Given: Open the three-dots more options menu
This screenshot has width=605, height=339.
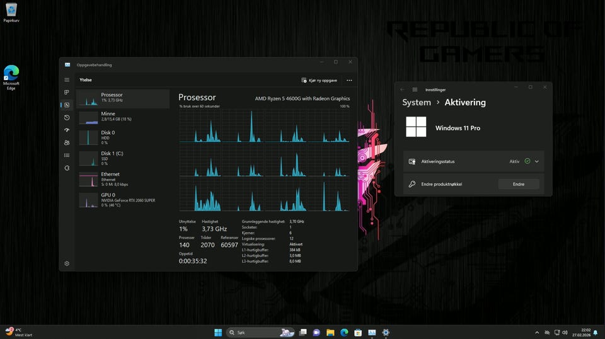Looking at the screenshot, I should click(x=349, y=81).
